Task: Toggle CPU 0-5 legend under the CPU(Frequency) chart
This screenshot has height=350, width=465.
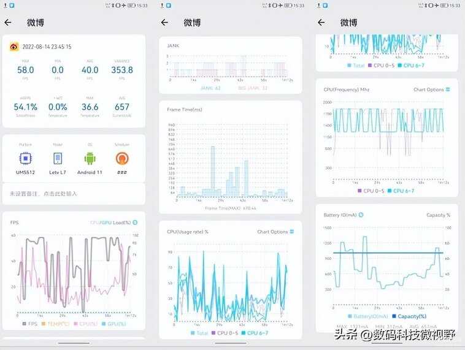Action: 371,191
